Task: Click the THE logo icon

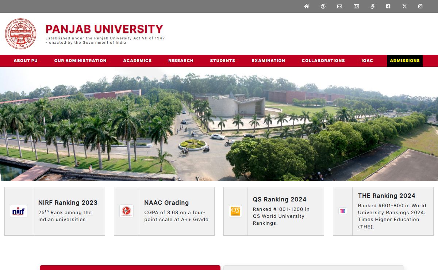Action: click(343, 211)
